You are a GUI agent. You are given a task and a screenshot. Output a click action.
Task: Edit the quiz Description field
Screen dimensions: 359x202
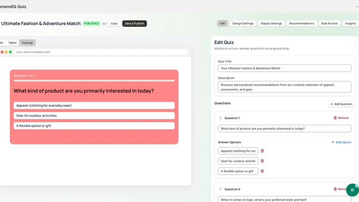[285, 87]
